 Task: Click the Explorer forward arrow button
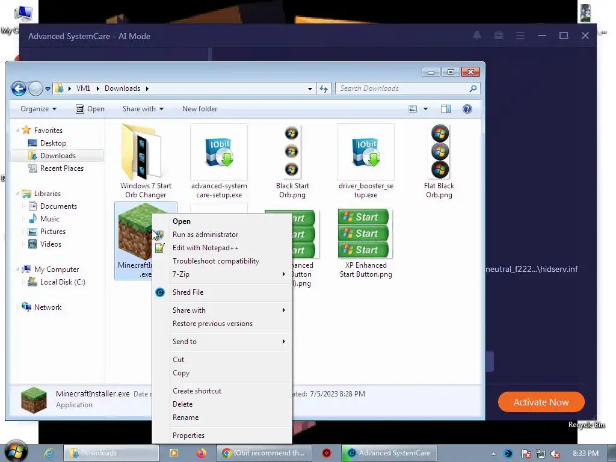coord(35,88)
